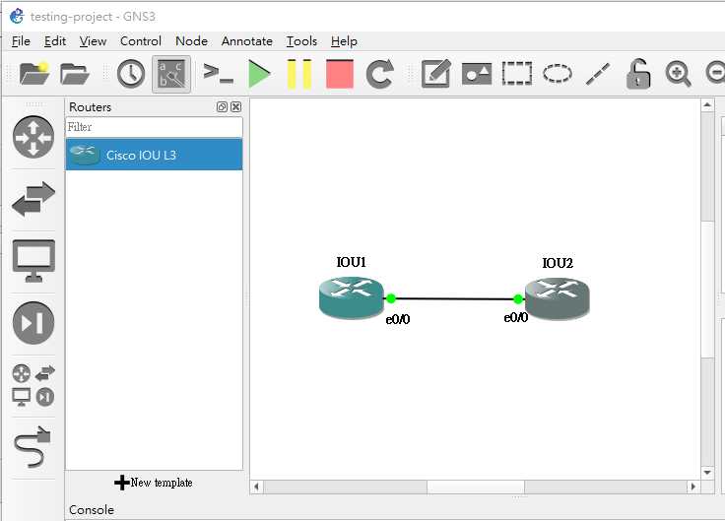Select the IOU2 router node
This screenshot has width=725, height=521.
point(558,298)
